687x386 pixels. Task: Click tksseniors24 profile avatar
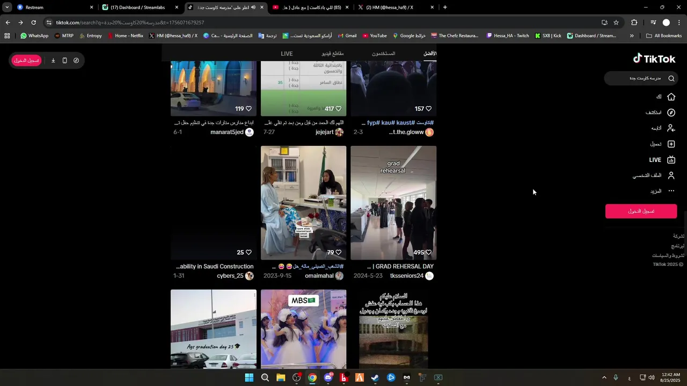(x=429, y=276)
